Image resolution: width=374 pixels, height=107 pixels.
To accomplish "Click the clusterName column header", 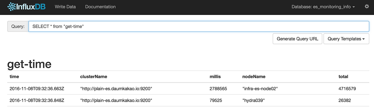I will [x=93, y=77].
